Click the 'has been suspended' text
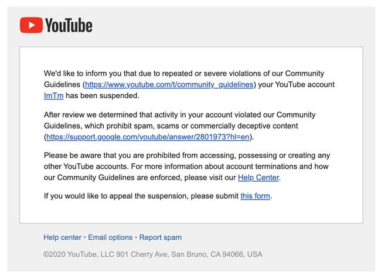This screenshot has width=381, height=276. 103,96
